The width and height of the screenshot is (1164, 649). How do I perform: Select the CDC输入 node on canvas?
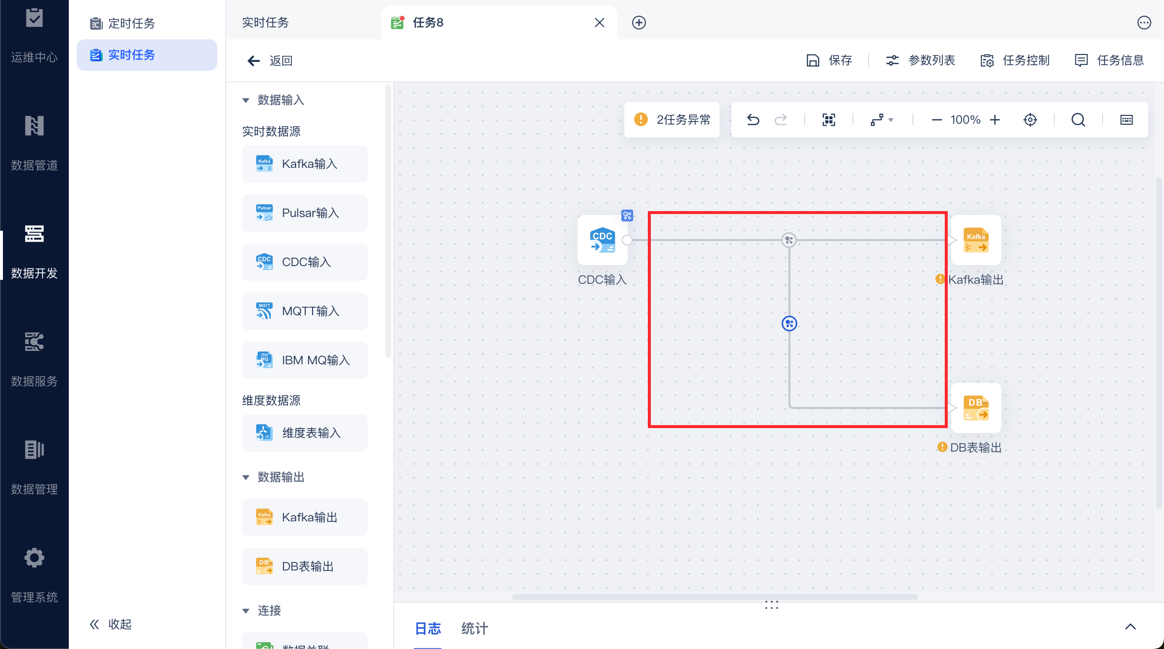602,240
